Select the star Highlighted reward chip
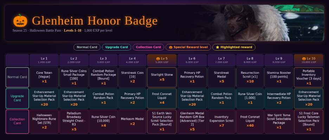The height and width of the screenshot is (140, 329). tap(234, 47)
